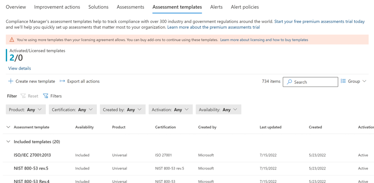
Task: Sort by Created column header
Action: 315,127
